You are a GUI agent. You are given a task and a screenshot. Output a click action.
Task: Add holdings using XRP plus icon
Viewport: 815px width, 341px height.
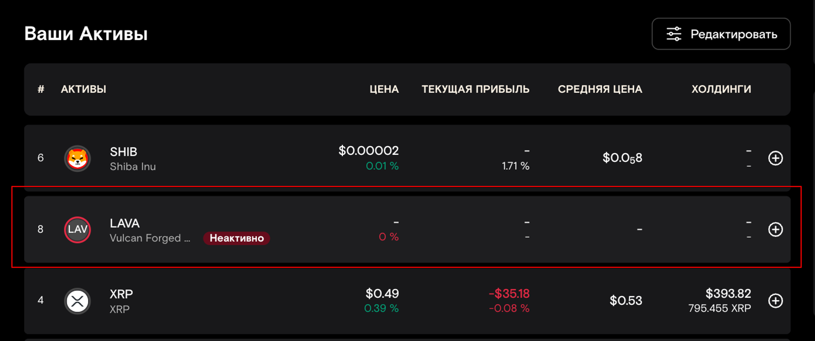click(775, 301)
